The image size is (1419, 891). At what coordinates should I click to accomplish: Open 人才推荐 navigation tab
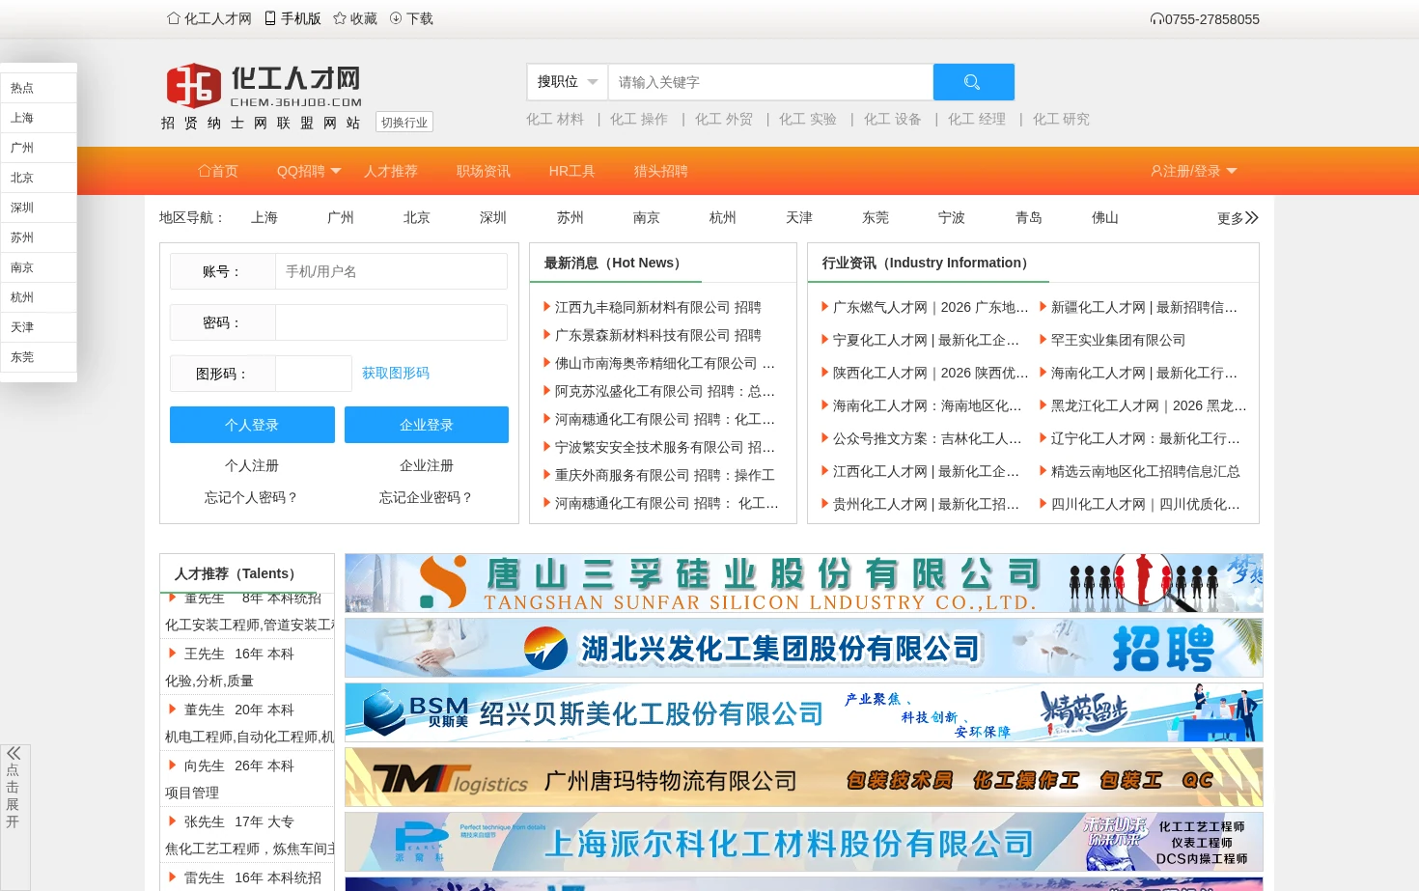click(x=391, y=171)
